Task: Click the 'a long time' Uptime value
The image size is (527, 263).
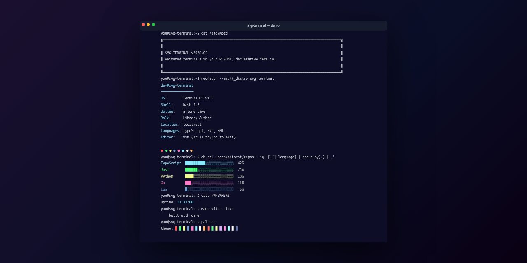Action: (x=194, y=111)
